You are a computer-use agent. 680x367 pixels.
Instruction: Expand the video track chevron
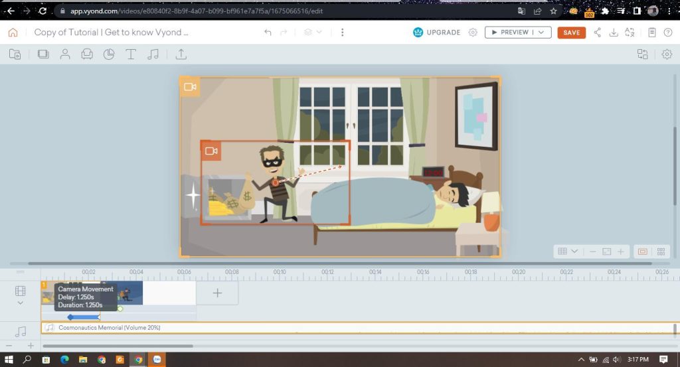[21, 303]
